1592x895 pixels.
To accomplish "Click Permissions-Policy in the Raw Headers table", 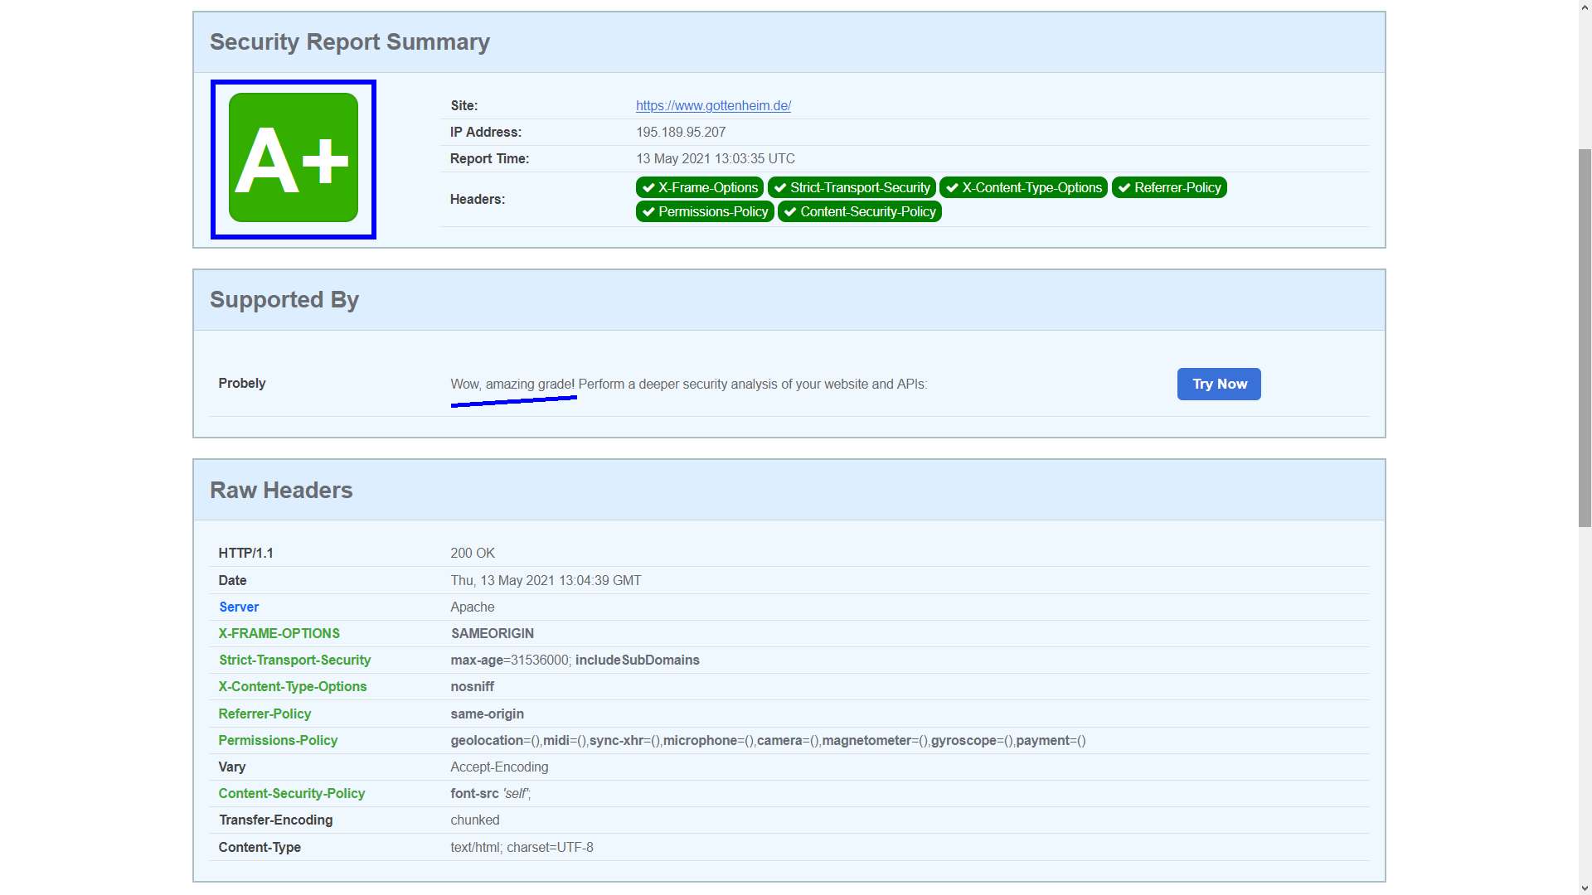I will pos(278,741).
